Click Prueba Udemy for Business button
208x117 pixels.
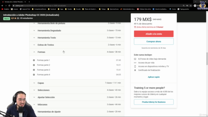pyautogui.click(x=154, y=102)
